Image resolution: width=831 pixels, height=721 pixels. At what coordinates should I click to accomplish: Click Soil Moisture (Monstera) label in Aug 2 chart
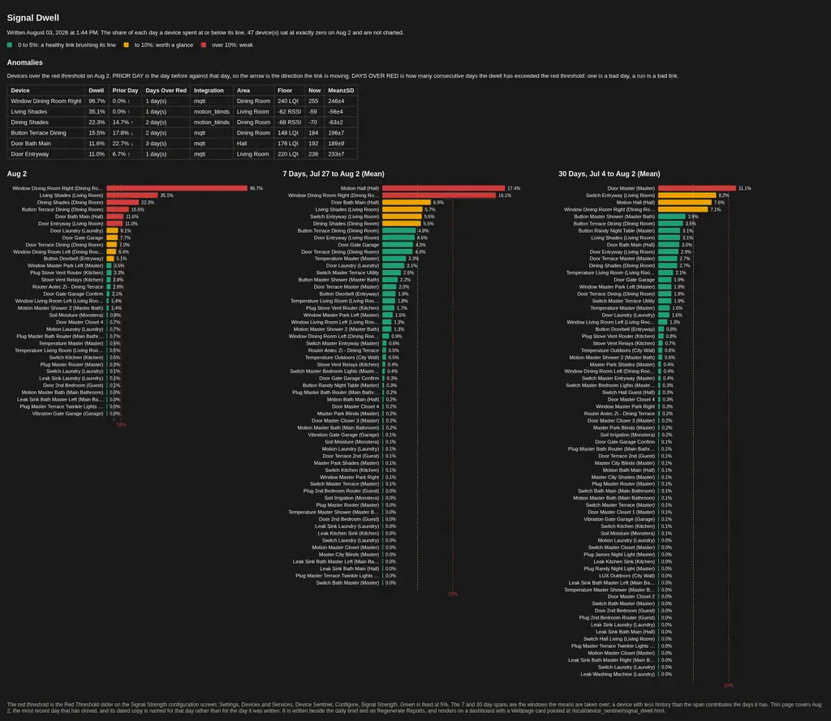click(x=76, y=315)
